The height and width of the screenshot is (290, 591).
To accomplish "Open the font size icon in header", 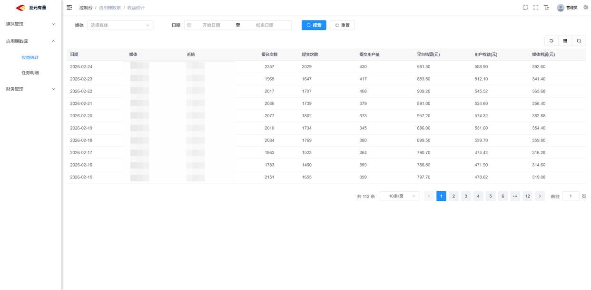I will 546,8.
